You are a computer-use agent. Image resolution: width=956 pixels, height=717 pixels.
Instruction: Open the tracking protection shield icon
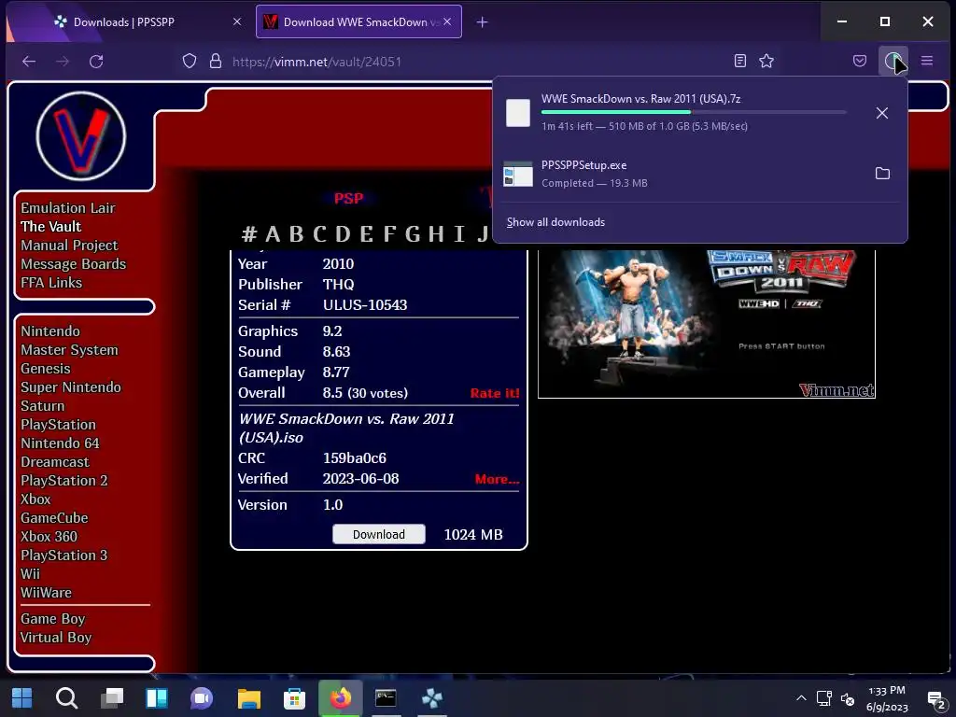pyautogui.click(x=190, y=61)
